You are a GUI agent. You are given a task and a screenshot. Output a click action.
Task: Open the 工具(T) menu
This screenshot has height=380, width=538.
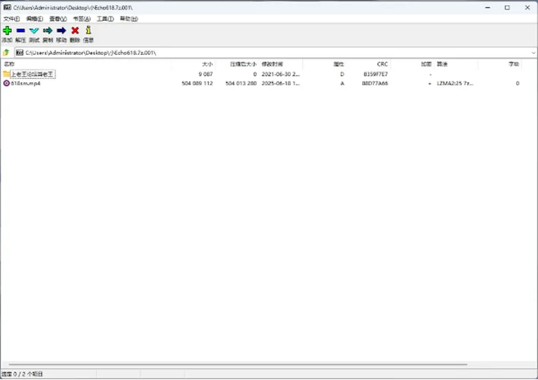[x=105, y=18]
